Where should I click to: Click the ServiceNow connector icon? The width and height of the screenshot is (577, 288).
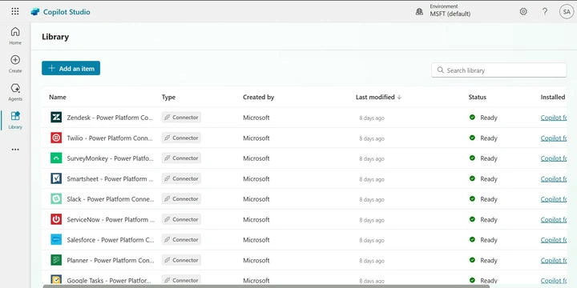[56, 219]
